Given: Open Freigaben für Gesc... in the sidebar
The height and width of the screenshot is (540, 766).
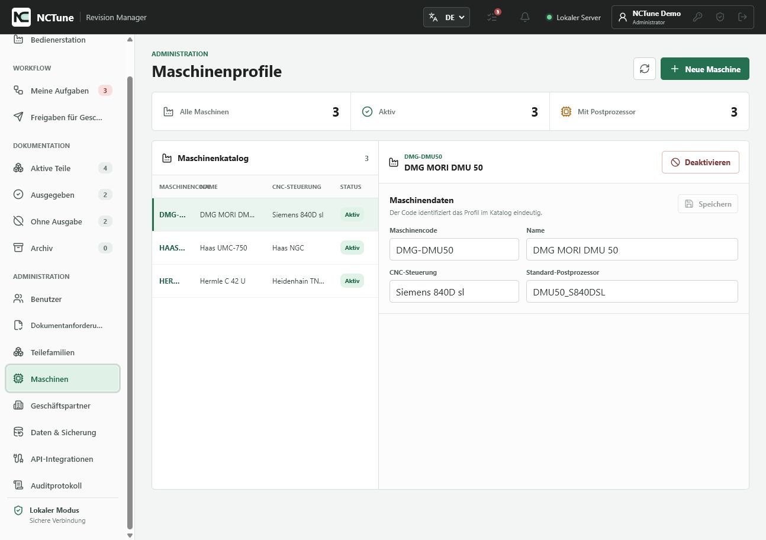Looking at the screenshot, I should point(63,117).
